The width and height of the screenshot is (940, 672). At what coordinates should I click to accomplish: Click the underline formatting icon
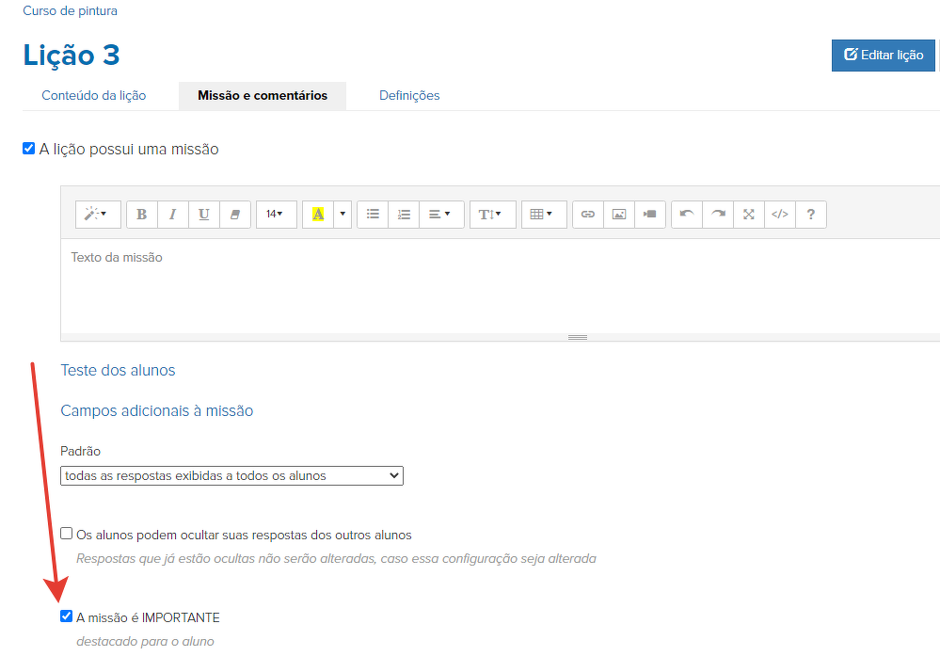(204, 215)
